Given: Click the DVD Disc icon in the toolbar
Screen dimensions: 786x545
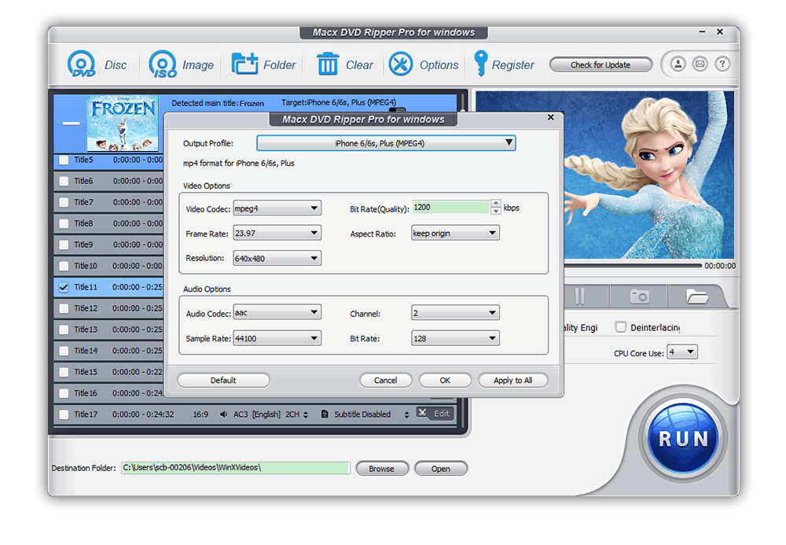Looking at the screenshot, I should pos(82,64).
